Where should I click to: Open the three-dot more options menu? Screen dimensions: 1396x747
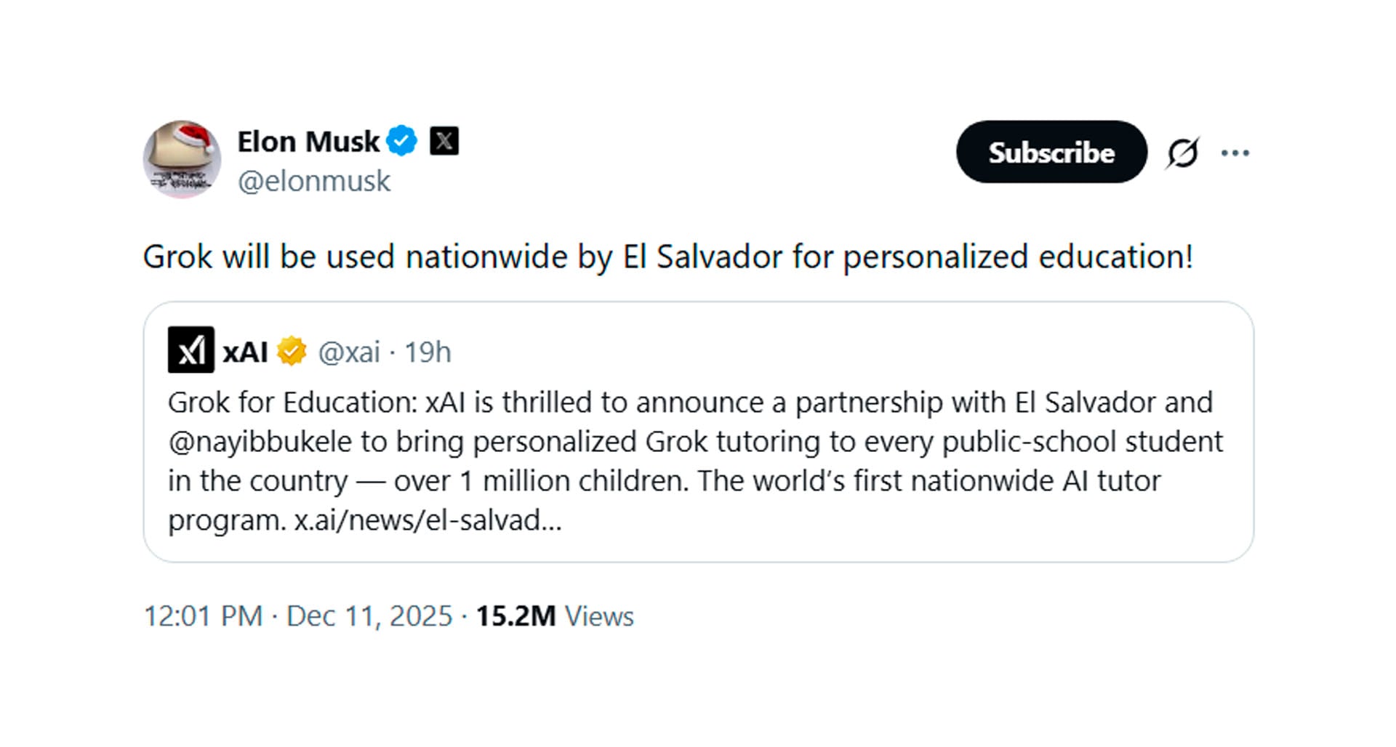click(x=1235, y=153)
